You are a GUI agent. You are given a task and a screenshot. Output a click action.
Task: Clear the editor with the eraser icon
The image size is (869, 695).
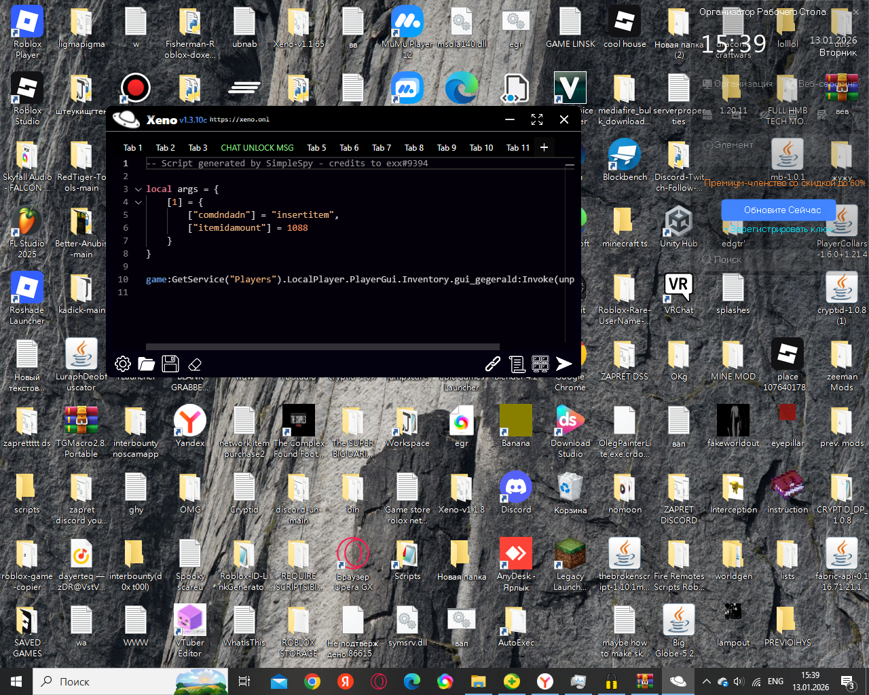[x=195, y=364]
